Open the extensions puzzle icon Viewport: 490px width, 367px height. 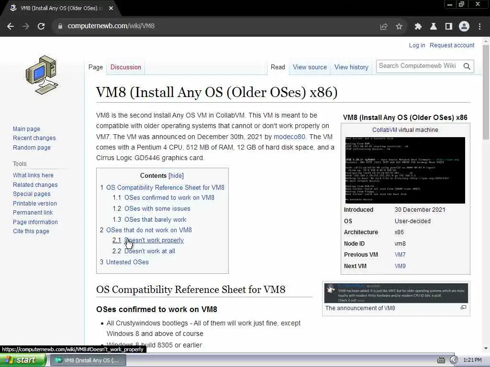coord(418,27)
